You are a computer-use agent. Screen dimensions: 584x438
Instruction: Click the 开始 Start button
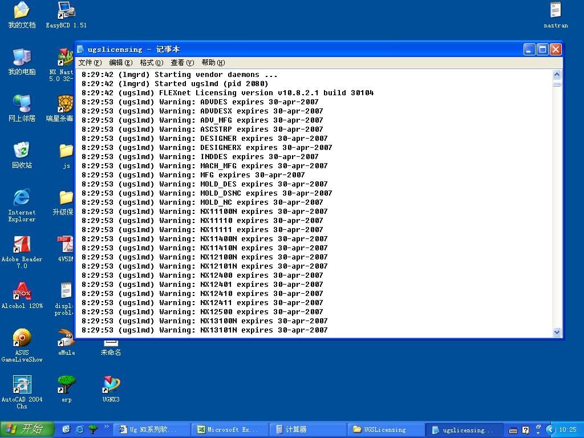pyautogui.click(x=27, y=429)
